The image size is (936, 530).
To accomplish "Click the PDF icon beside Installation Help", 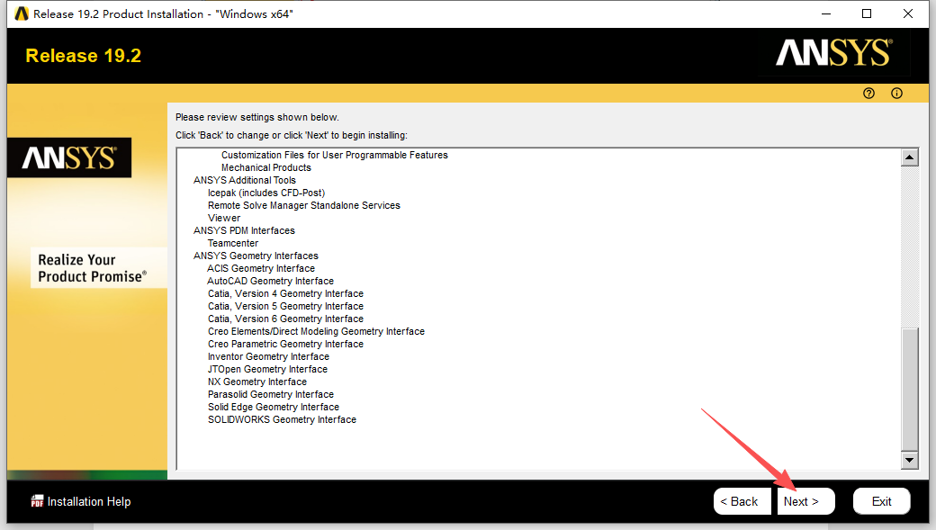I will click(38, 501).
